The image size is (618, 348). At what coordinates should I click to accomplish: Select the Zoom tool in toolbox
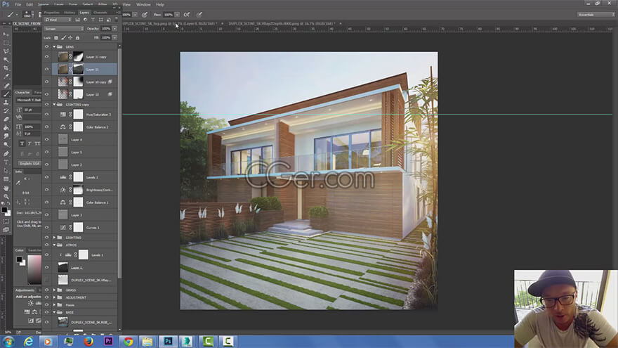pyautogui.click(x=6, y=196)
